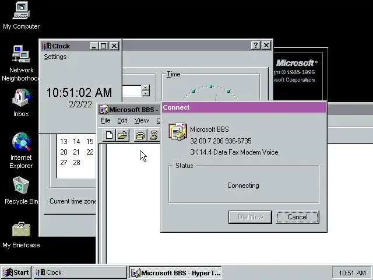Select day 22 in the calendar
Viewport: 373px width, 280px height.
pyautogui.click(x=90, y=152)
